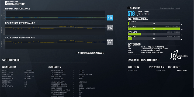
Task: Click the large 518 FPS result number
Action: pyautogui.click(x=131, y=13)
